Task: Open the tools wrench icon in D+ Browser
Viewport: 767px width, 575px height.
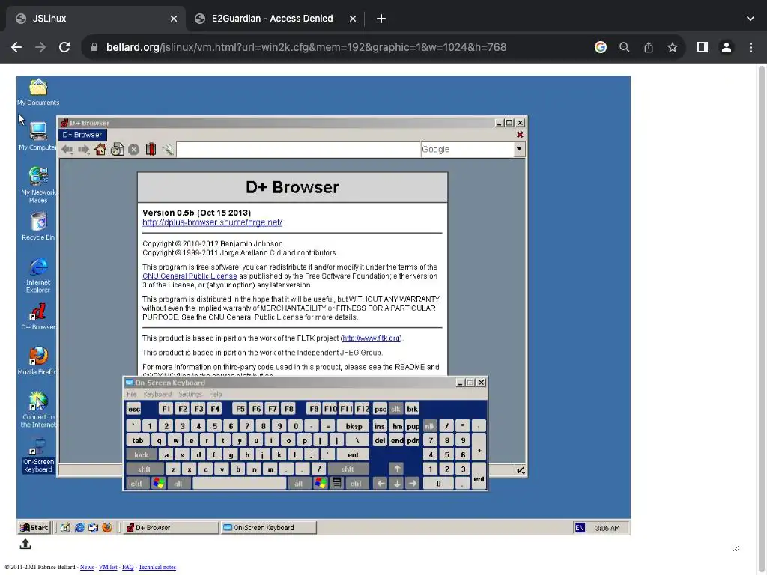Action: [x=167, y=149]
